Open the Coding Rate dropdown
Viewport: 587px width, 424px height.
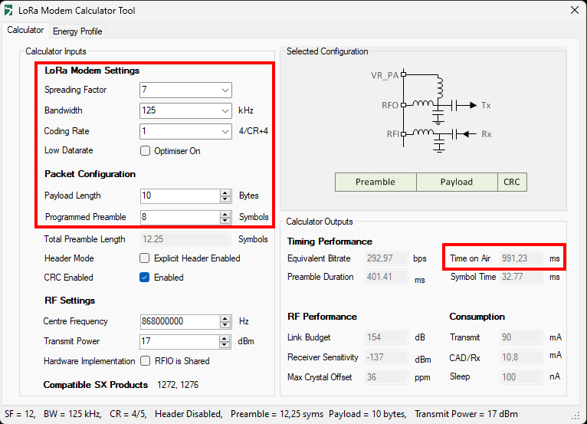[x=225, y=132]
